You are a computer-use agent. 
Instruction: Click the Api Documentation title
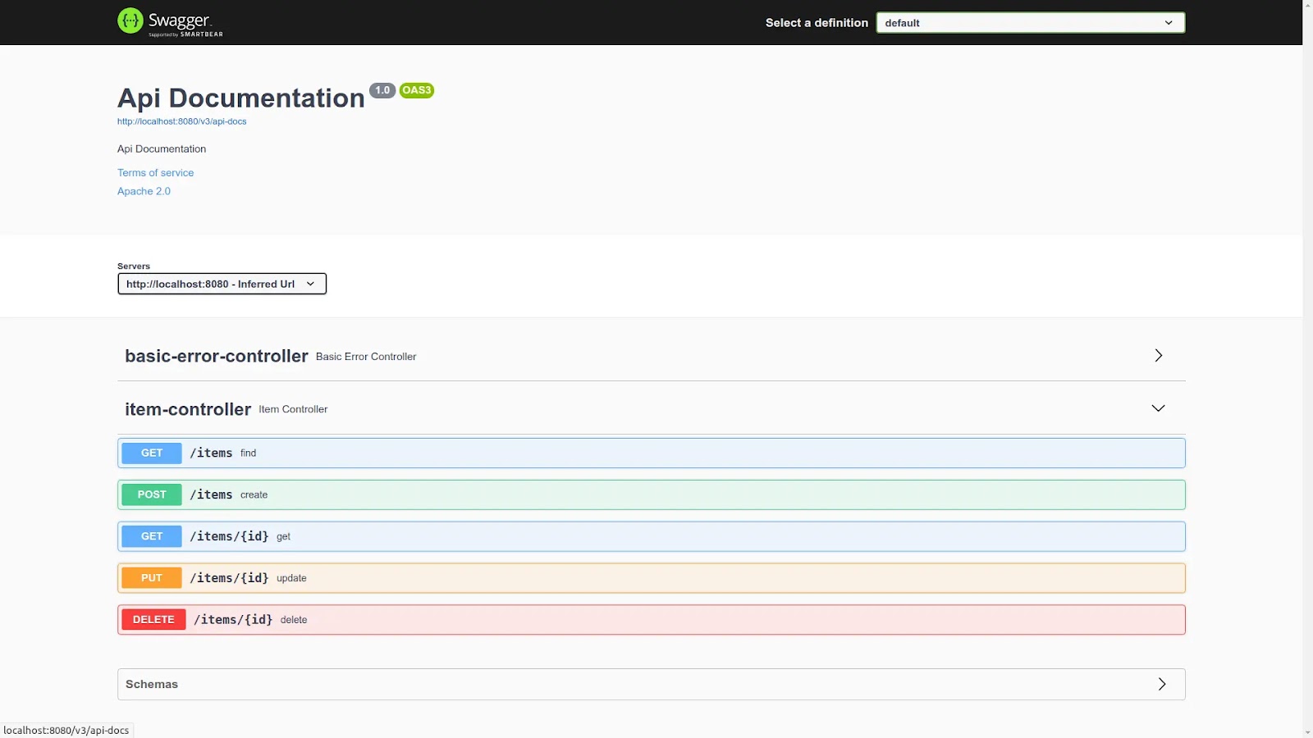(x=240, y=98)
